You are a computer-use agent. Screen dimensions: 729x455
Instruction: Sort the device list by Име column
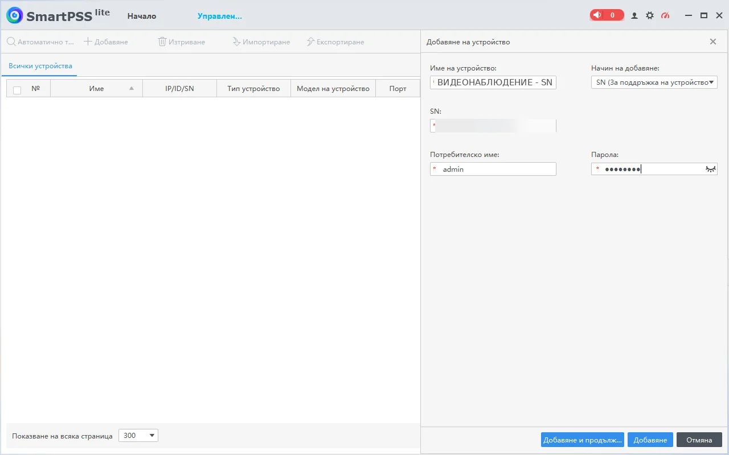click(x=97, y=89)
